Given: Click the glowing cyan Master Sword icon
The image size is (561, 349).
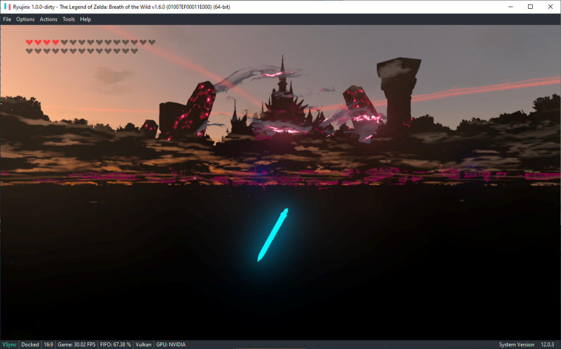Looking at the screenshot, I should click(x=273, y=235).
